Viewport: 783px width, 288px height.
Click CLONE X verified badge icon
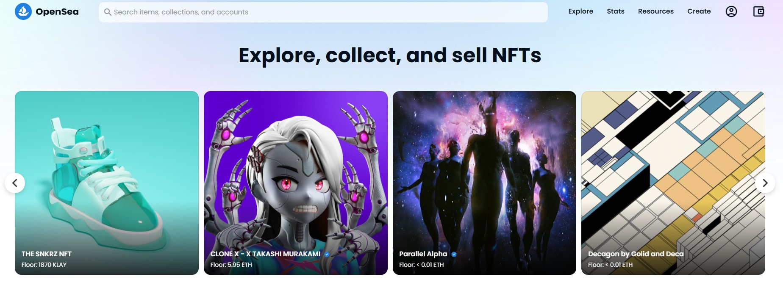[x=327, y=254]
